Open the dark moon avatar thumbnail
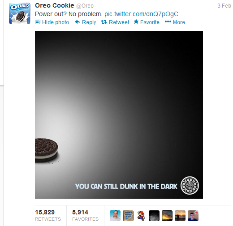This screenshot has width=233, height=226. tap(154, 216)
